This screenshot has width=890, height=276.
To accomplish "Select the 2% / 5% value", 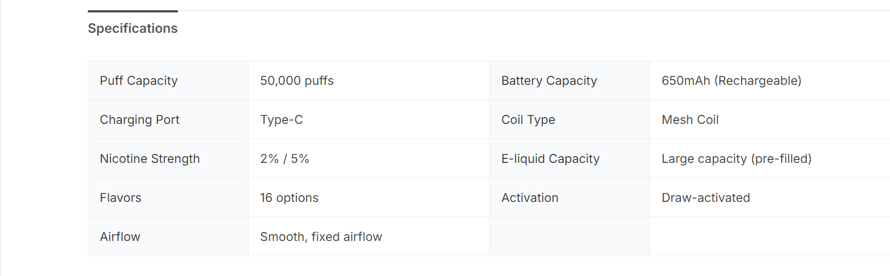I will click(x=284, y=159).
